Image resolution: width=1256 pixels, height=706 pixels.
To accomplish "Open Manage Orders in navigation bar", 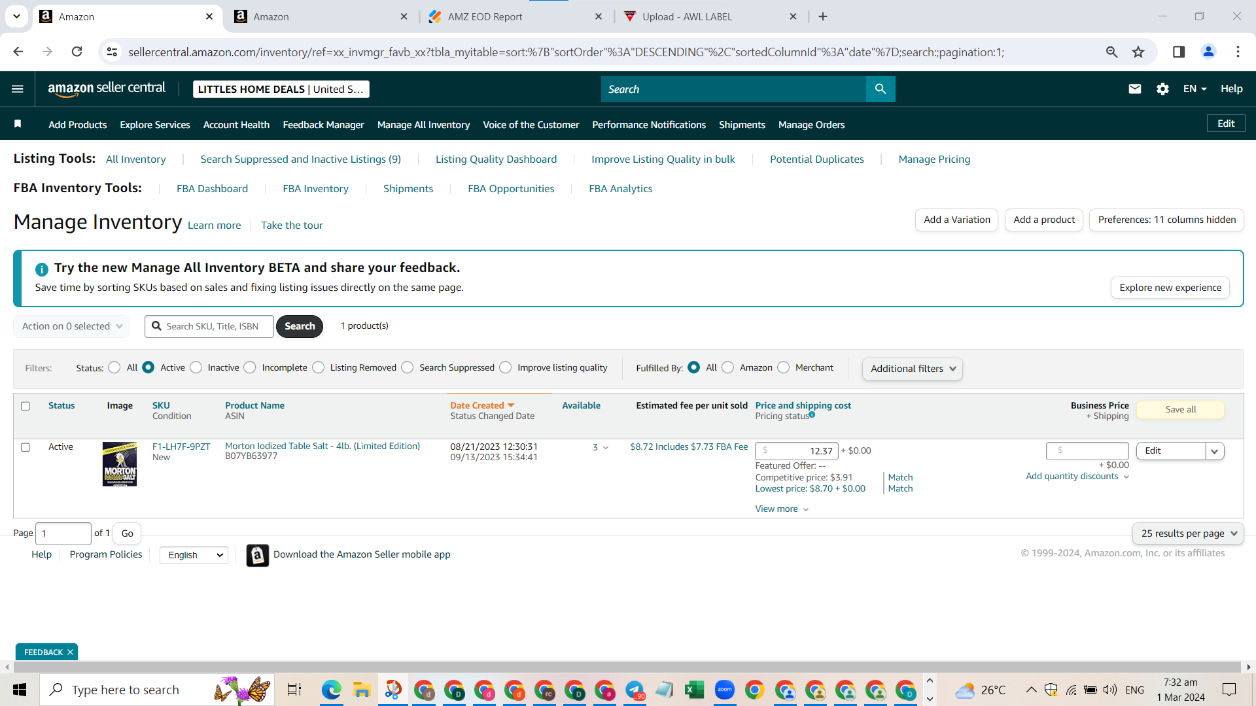I will (811, 124).
